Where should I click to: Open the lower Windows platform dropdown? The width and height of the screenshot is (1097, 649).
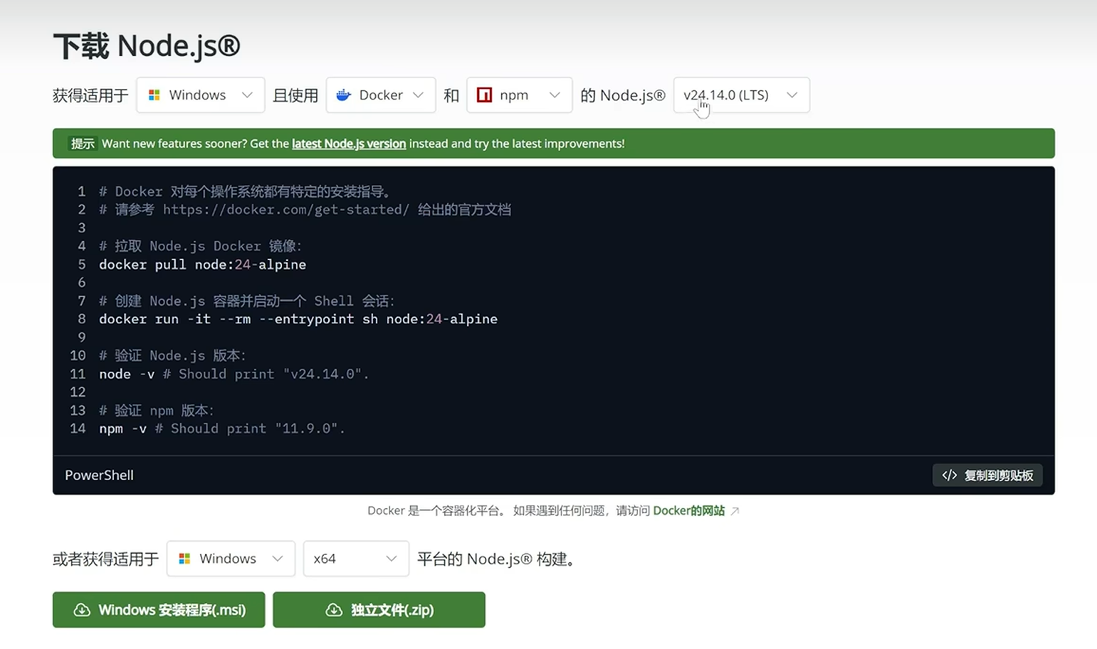(x=230, y=559)
